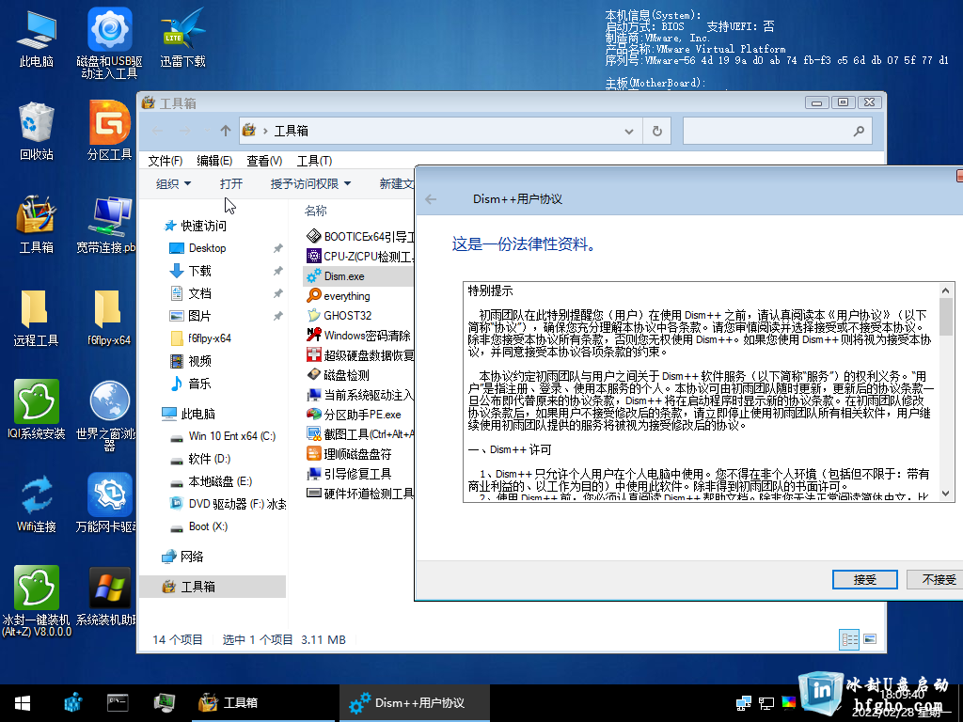Image resolution: width=963 pixels, height=722 pixels.
Task: Open the 工具(T) menu
Action: tap(314, 161)
